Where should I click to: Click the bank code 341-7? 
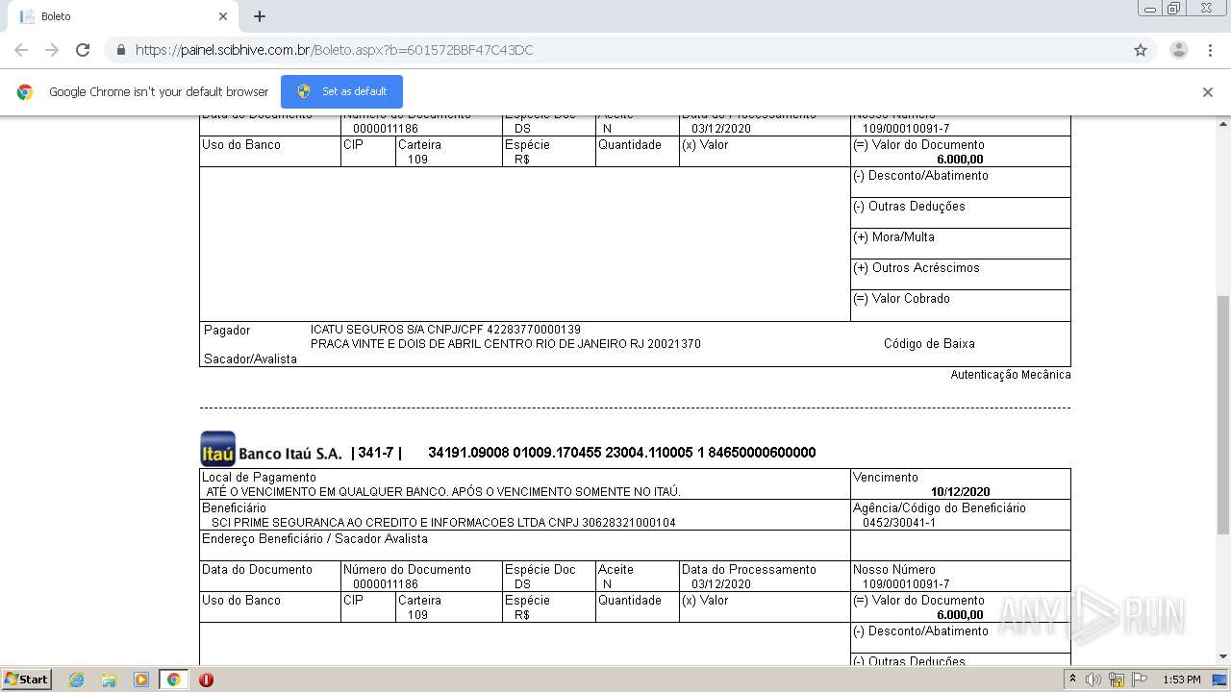click(x=376, y=453)
